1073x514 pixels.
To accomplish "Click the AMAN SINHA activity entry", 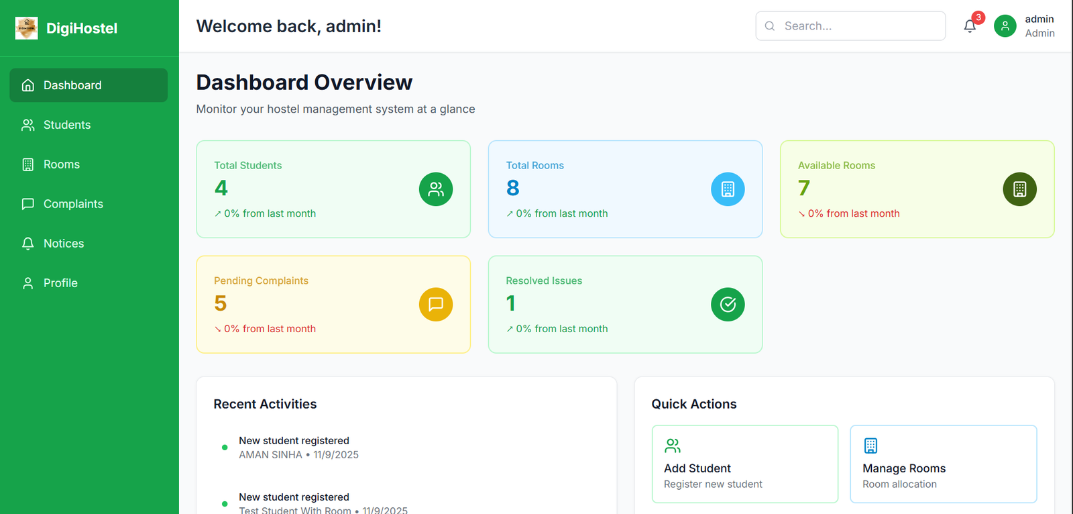I will click(298, 448).
